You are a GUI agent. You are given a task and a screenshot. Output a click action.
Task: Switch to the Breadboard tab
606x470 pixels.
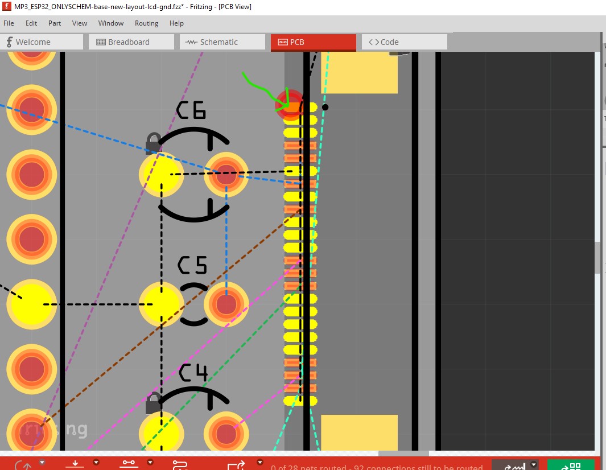tap(129, 42)
